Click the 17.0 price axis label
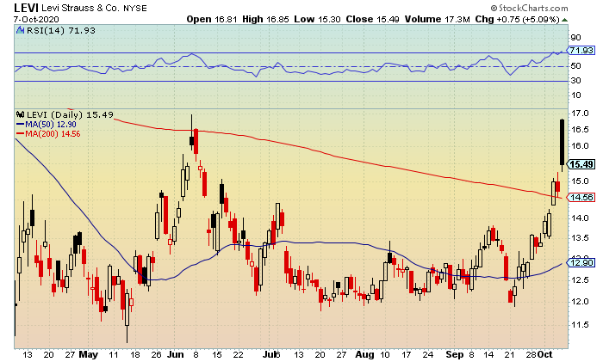This screenshot has width=603, height=362. coord(580,114)
